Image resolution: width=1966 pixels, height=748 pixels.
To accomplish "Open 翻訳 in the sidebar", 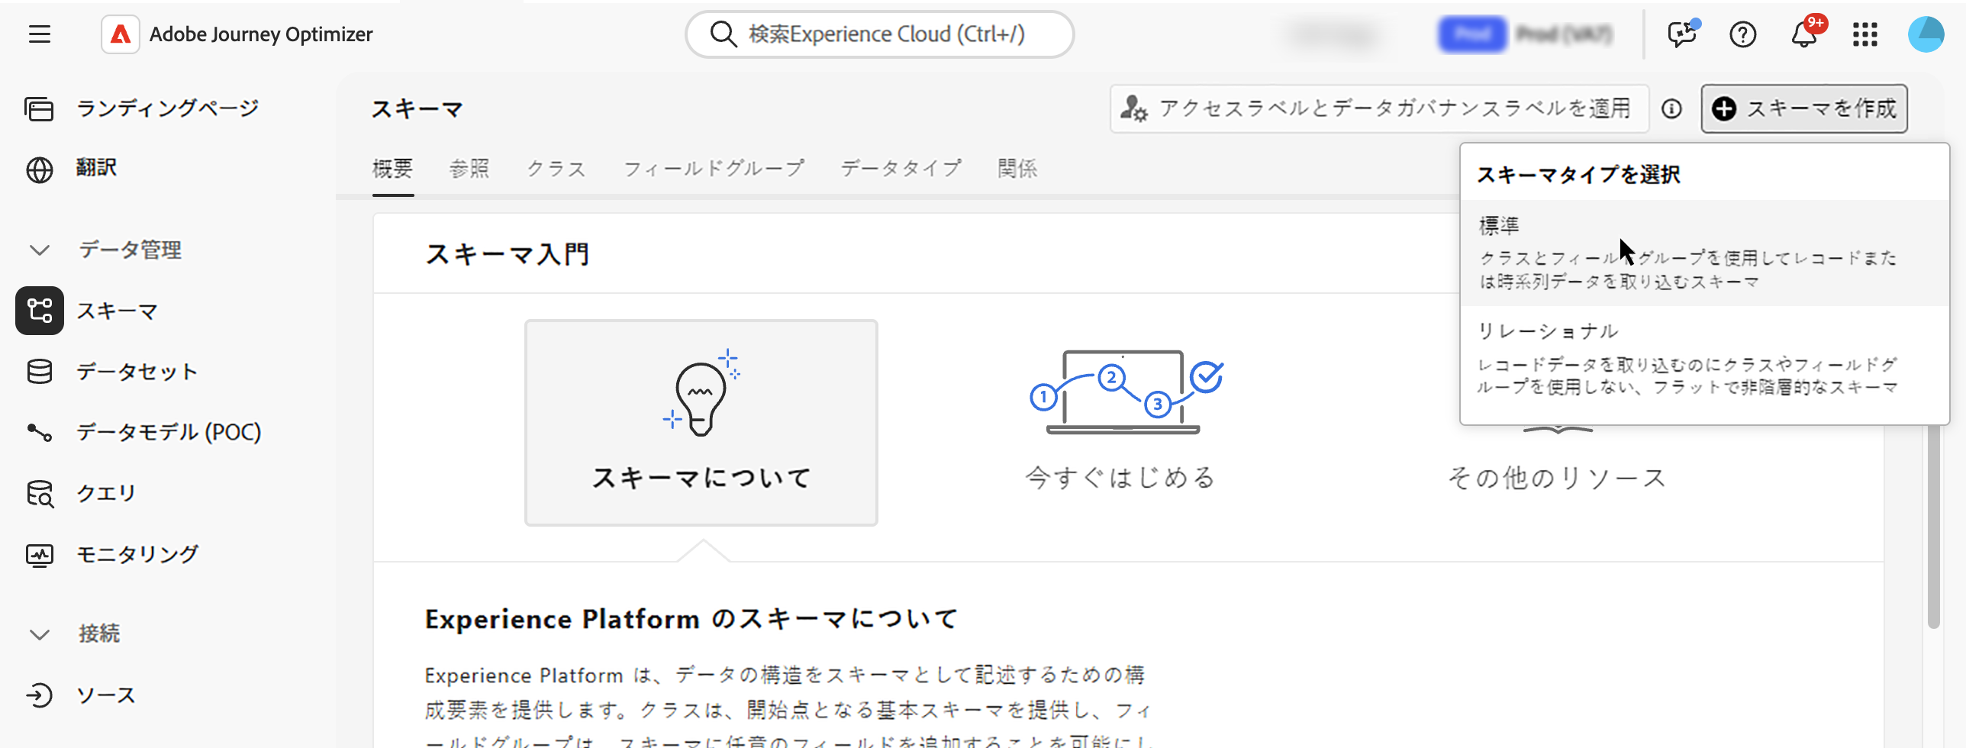I will tap(97, 169).
